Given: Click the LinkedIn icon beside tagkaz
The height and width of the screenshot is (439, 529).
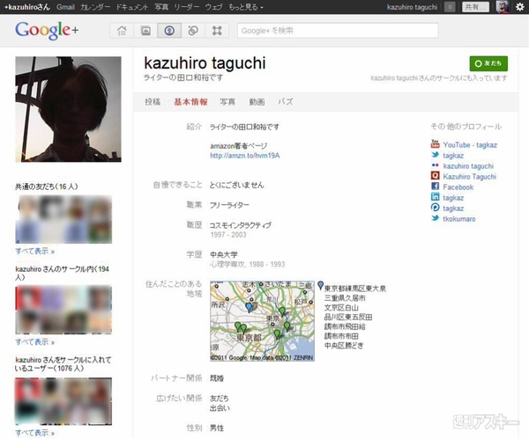Looking at the screenshot, I should 436,197.
